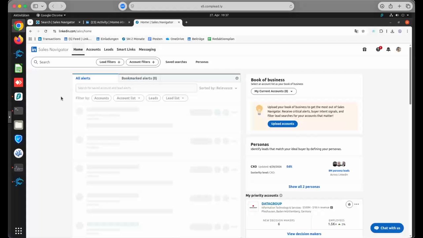
Task: Open system status menu in top bar
Action: (x=399, y=15)
